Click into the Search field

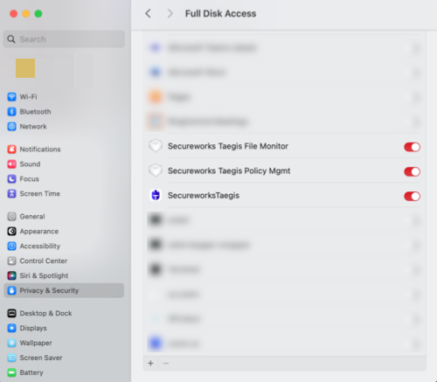[x=64, y=39]
